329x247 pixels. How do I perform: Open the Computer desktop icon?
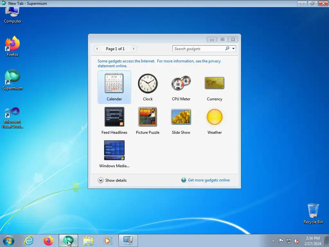click(x=13, y=15)
